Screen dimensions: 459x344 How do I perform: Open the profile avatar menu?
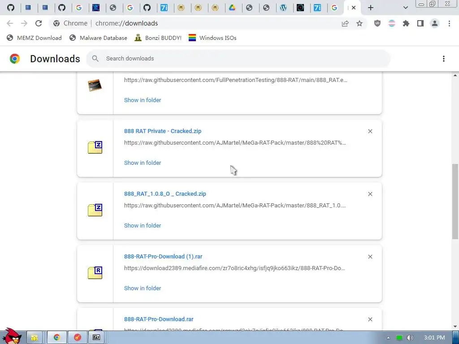click(x=435, y=23)
